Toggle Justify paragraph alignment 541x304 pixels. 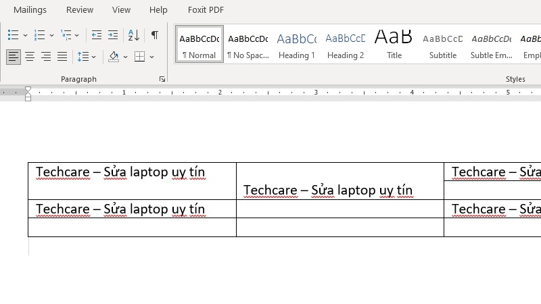62,57
